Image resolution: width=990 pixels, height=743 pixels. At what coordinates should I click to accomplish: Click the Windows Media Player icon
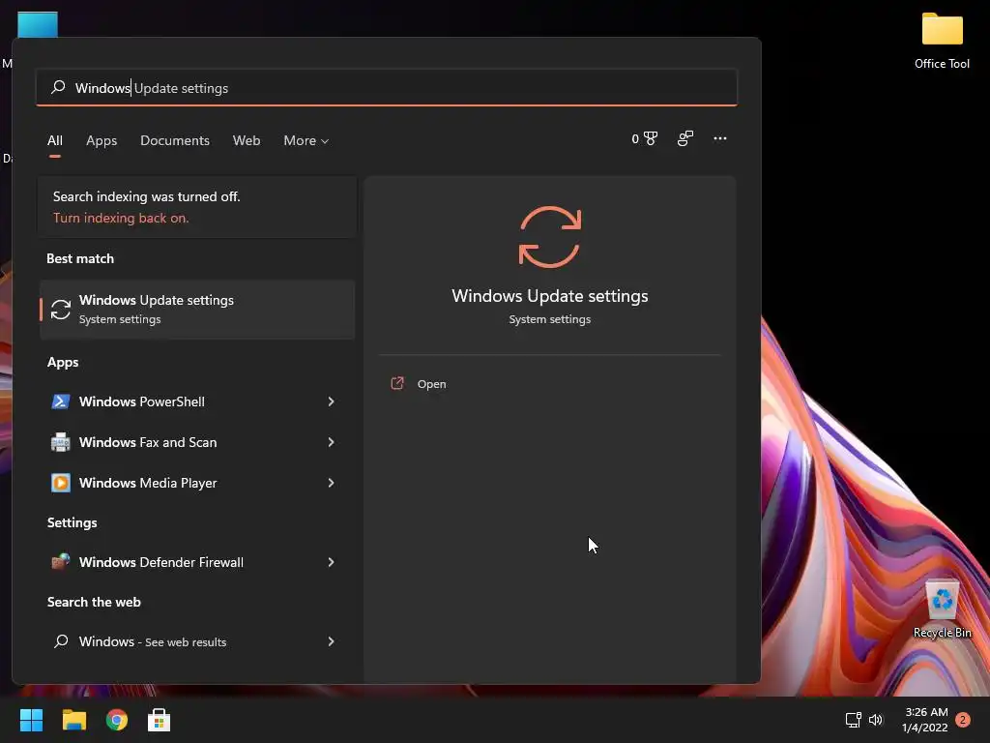(61, 483)
